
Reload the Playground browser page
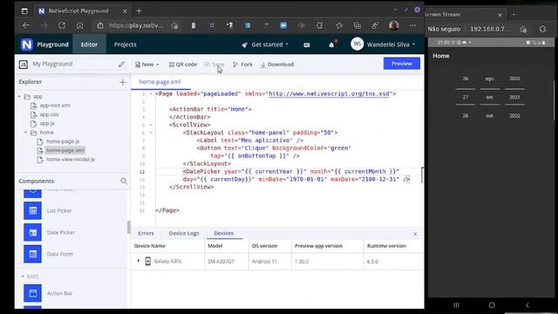pyautogui.click(x=62, y=25)
